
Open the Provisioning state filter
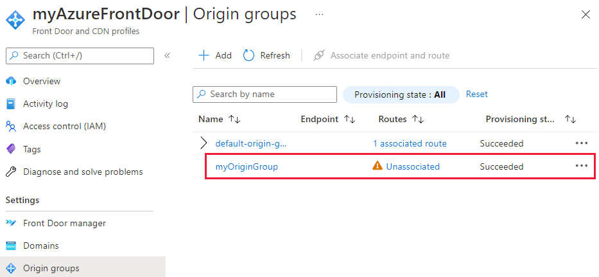pos(401,94)
